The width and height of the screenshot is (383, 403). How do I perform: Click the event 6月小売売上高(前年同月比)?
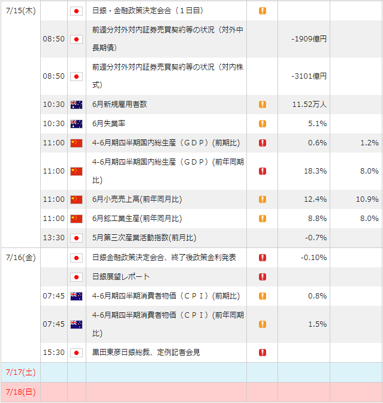click(137, 199)
